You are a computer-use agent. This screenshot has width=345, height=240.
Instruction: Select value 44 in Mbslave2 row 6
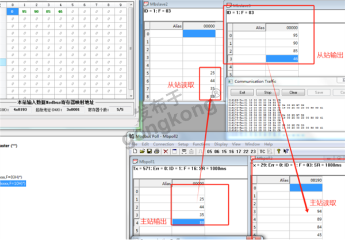pos(199,80)
